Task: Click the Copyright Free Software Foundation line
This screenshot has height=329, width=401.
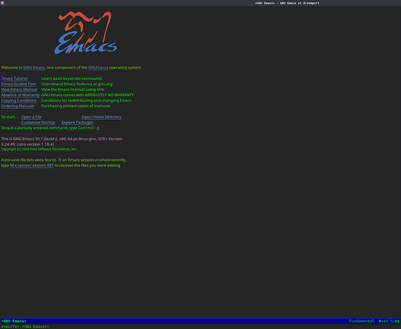Action: 39,149
